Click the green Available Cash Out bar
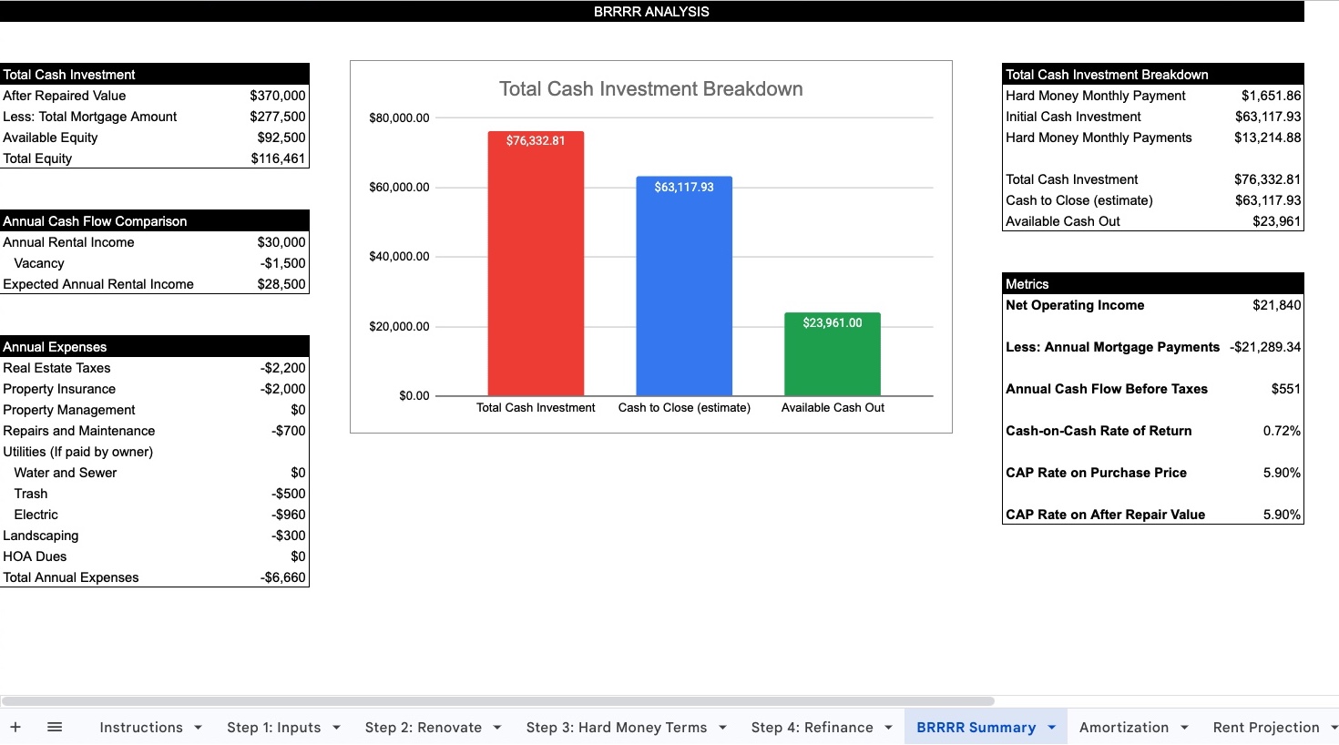1339x745 pixels. click(833, 360)
